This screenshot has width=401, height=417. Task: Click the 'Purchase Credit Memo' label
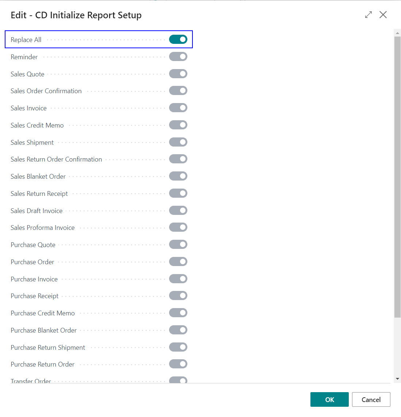tap(42, 313)
